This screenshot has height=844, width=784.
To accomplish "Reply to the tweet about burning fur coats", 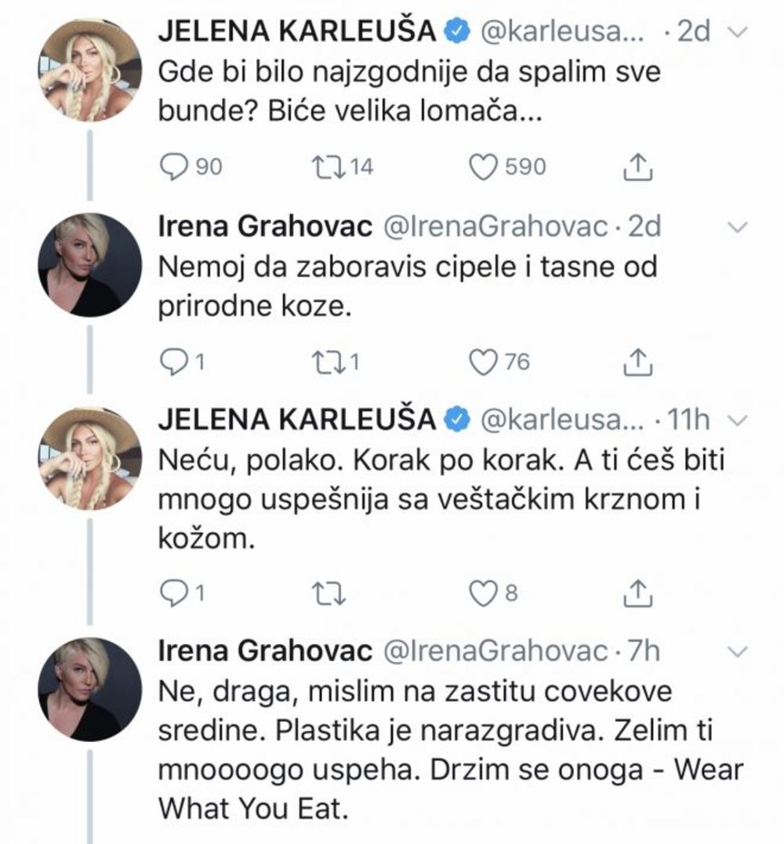I will coord(172,166).
